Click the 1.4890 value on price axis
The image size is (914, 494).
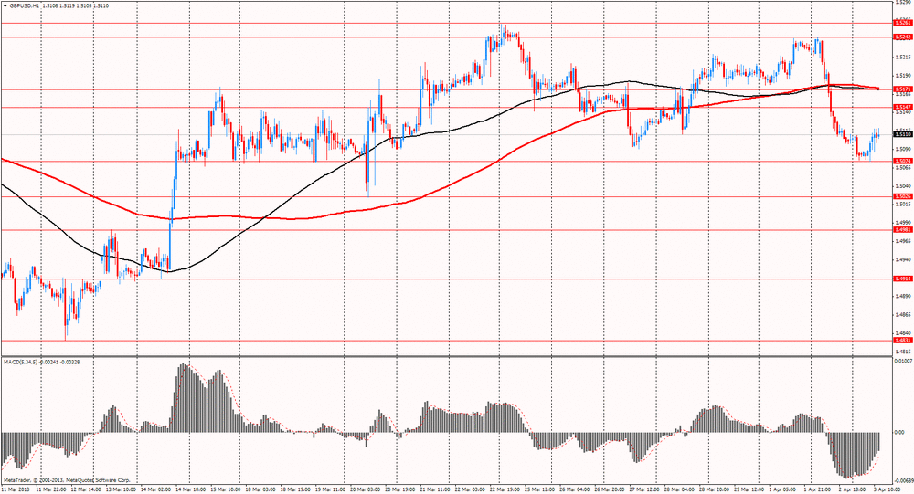tap(902, 296)
